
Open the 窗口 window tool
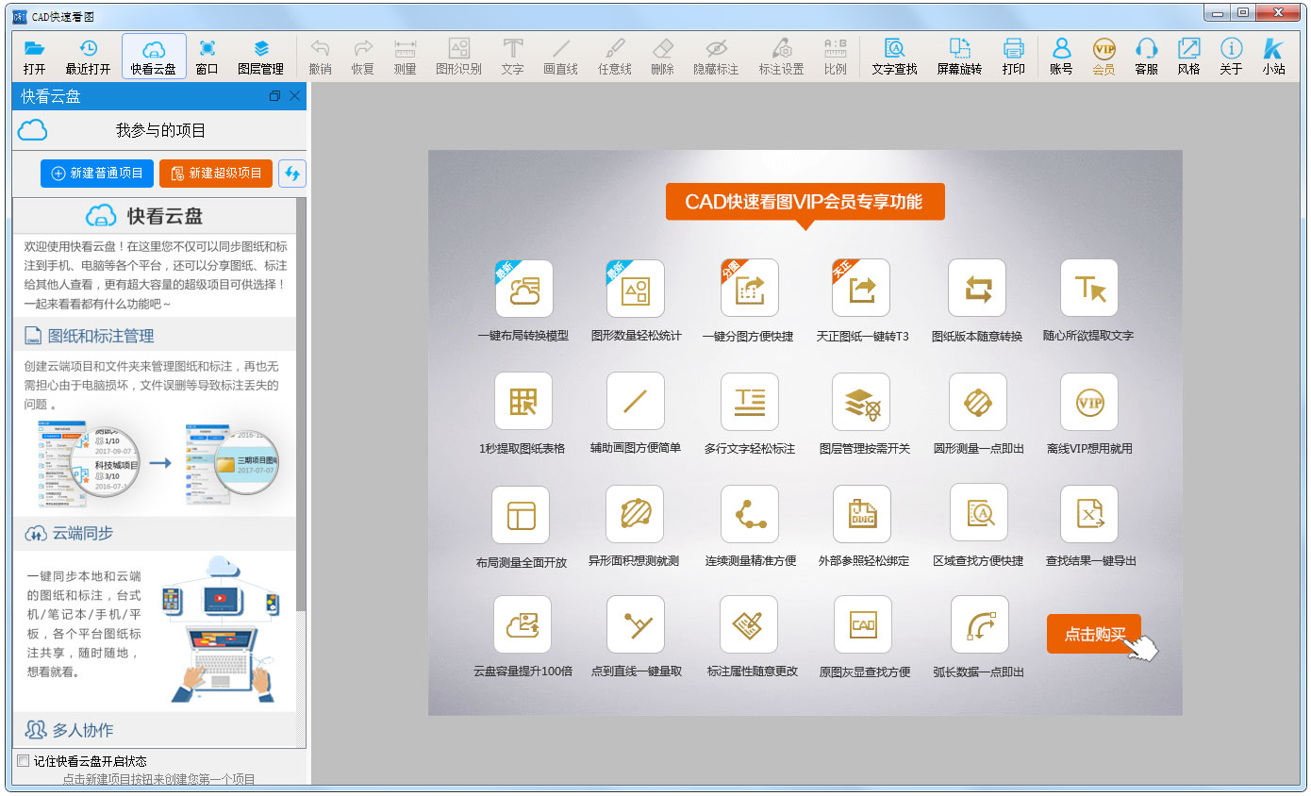click(207, 58)
